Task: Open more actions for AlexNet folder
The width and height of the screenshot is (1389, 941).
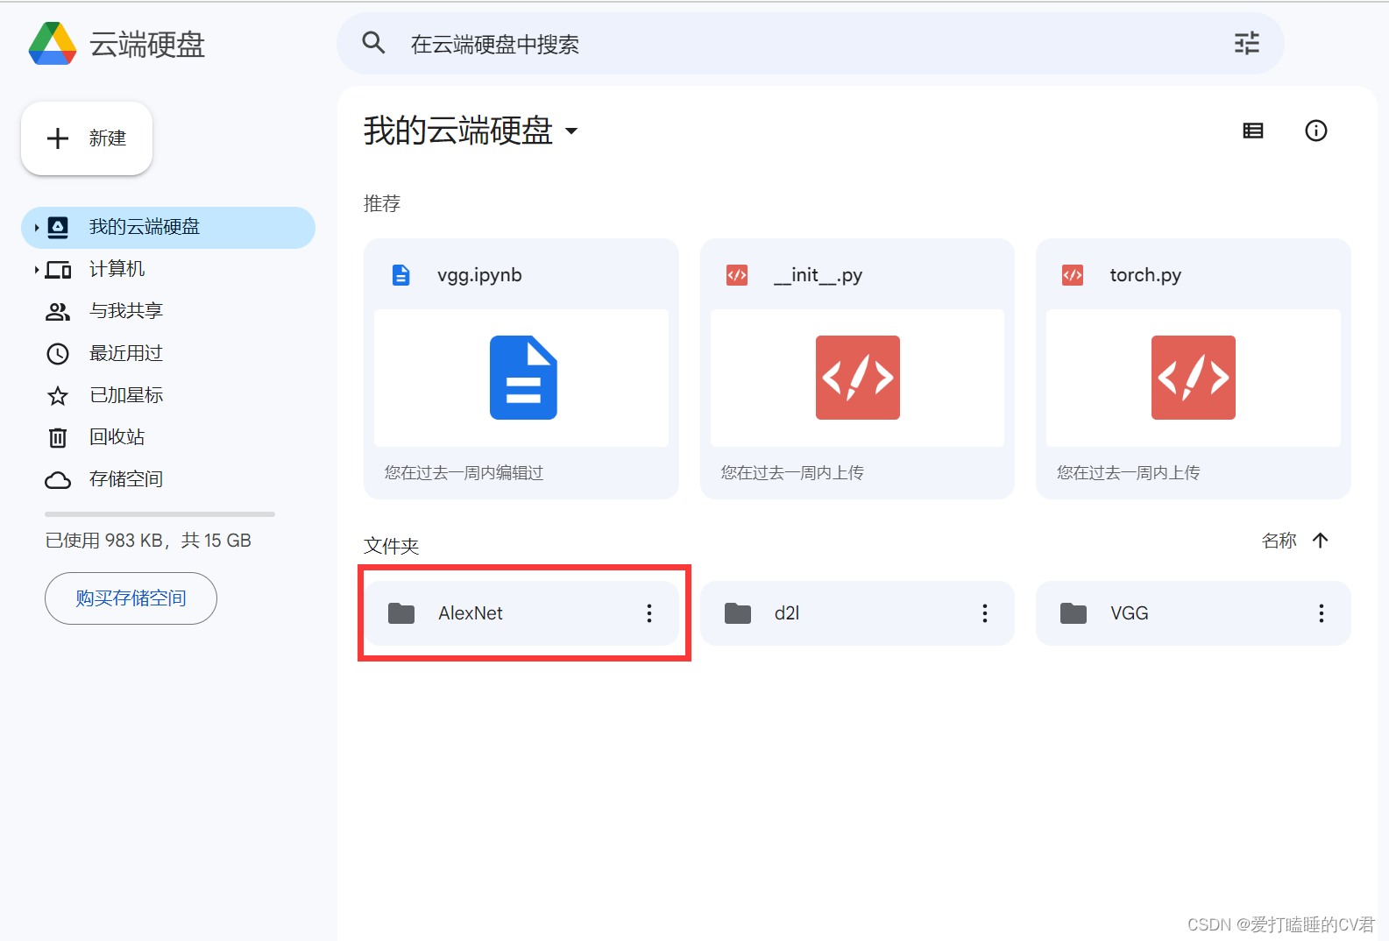Action: tap(649, 613)
